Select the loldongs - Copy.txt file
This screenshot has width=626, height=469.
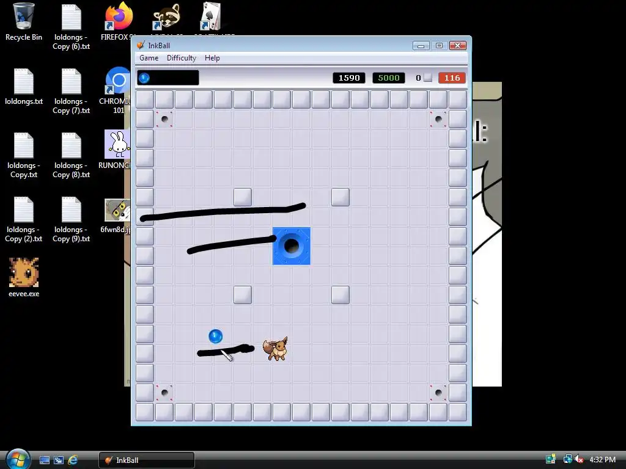(x=24, y=155)
